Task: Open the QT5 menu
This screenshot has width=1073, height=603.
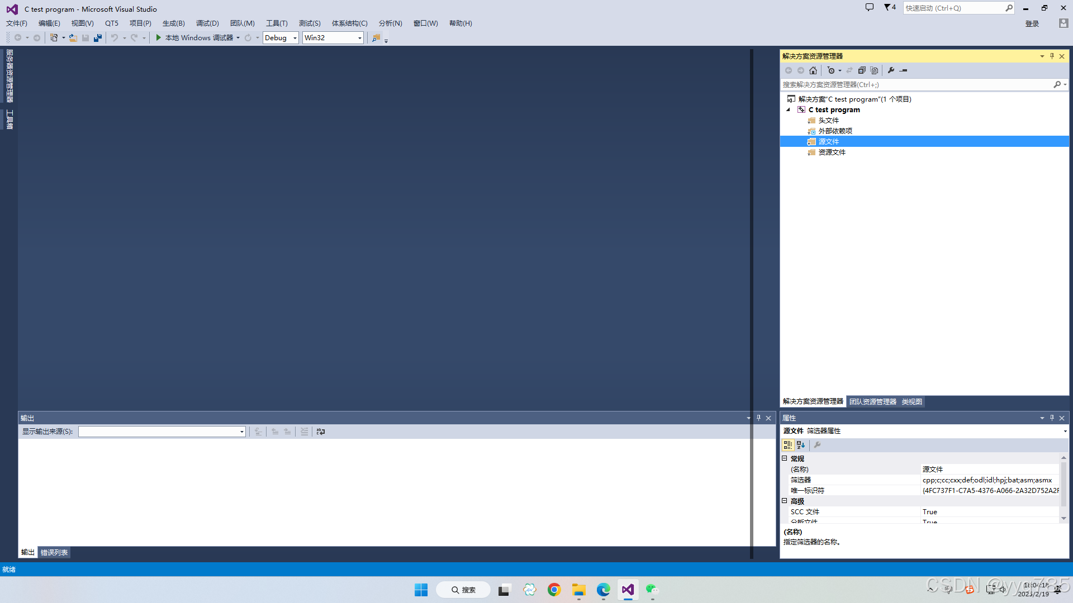Action: 112,23
